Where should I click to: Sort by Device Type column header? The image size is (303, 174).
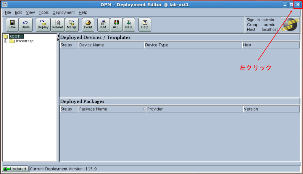pyautogui.click(x=193, y=45)
